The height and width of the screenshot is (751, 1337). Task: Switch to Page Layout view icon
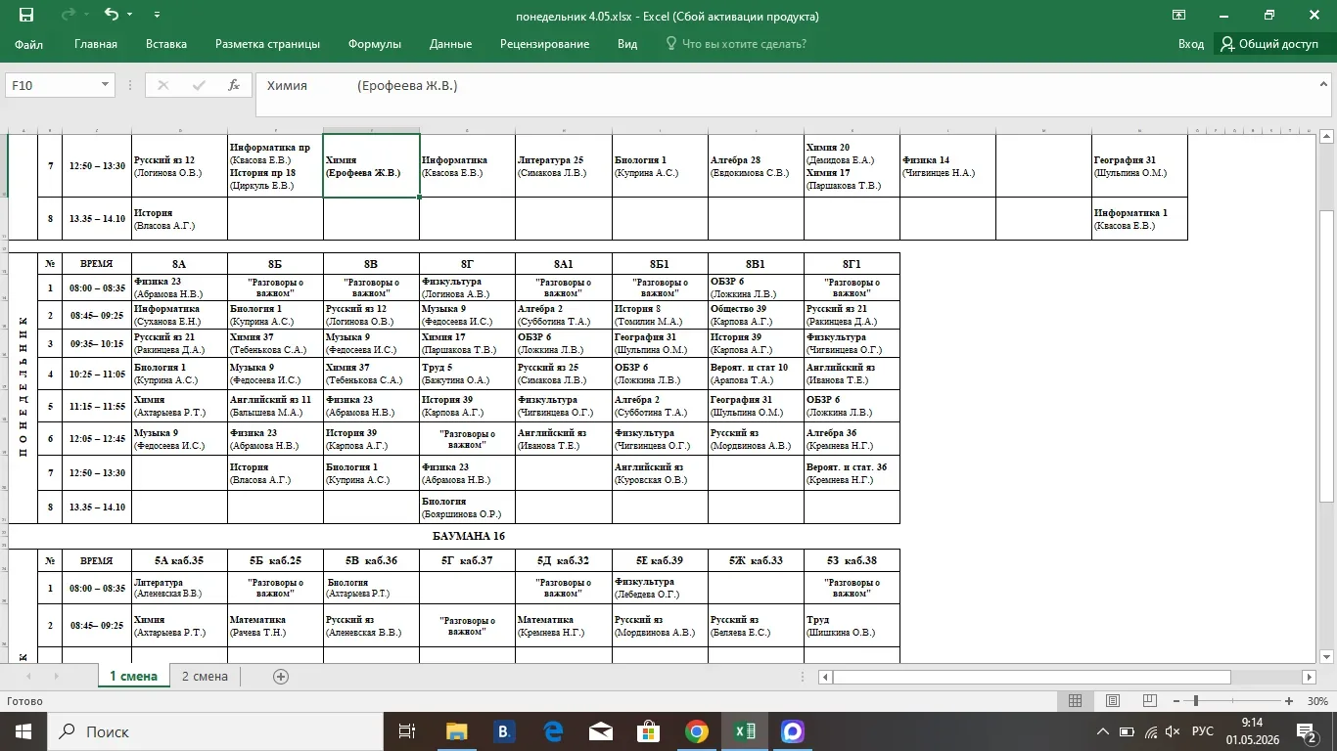pyautogui.click(x=1112, y=701)
